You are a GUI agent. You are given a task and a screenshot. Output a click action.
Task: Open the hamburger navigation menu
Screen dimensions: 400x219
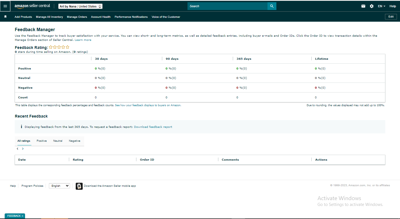tap(5, 6)
